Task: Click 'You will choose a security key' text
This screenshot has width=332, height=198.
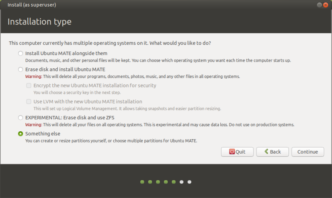Action: tap(77, 92)
